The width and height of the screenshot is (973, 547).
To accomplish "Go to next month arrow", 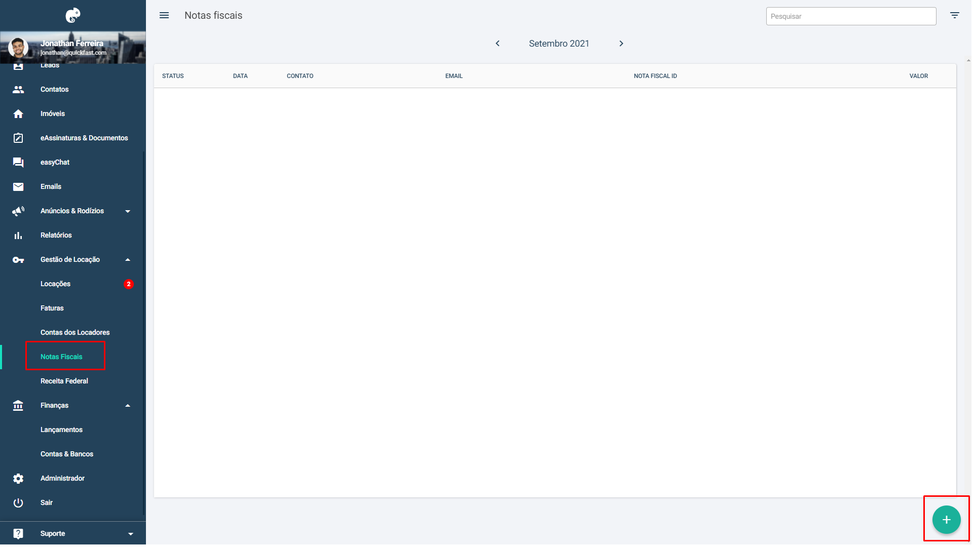I will [x=621, y=44].
